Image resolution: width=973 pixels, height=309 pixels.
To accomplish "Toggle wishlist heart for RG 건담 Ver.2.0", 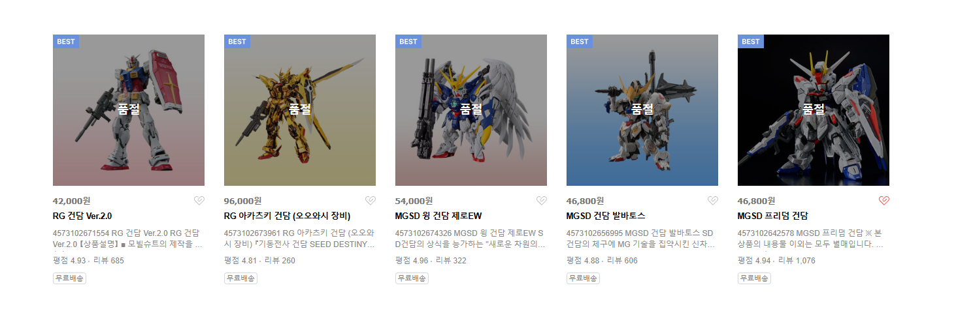I will tap(199, 201).
